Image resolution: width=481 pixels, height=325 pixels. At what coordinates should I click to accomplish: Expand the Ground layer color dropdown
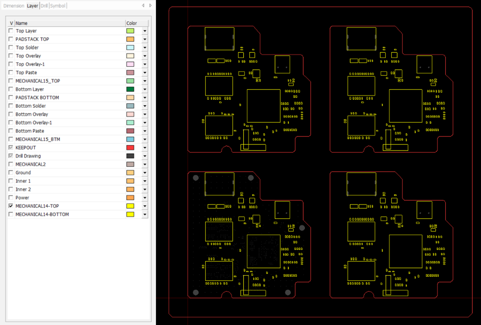click(145, 173)
